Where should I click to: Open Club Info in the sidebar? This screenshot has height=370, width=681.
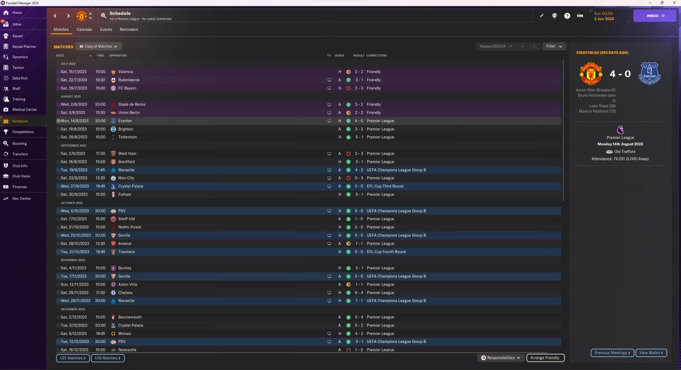pos(23,166)
